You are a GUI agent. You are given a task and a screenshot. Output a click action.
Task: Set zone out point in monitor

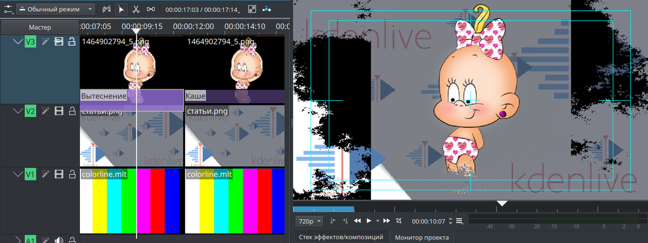[344, 221]
